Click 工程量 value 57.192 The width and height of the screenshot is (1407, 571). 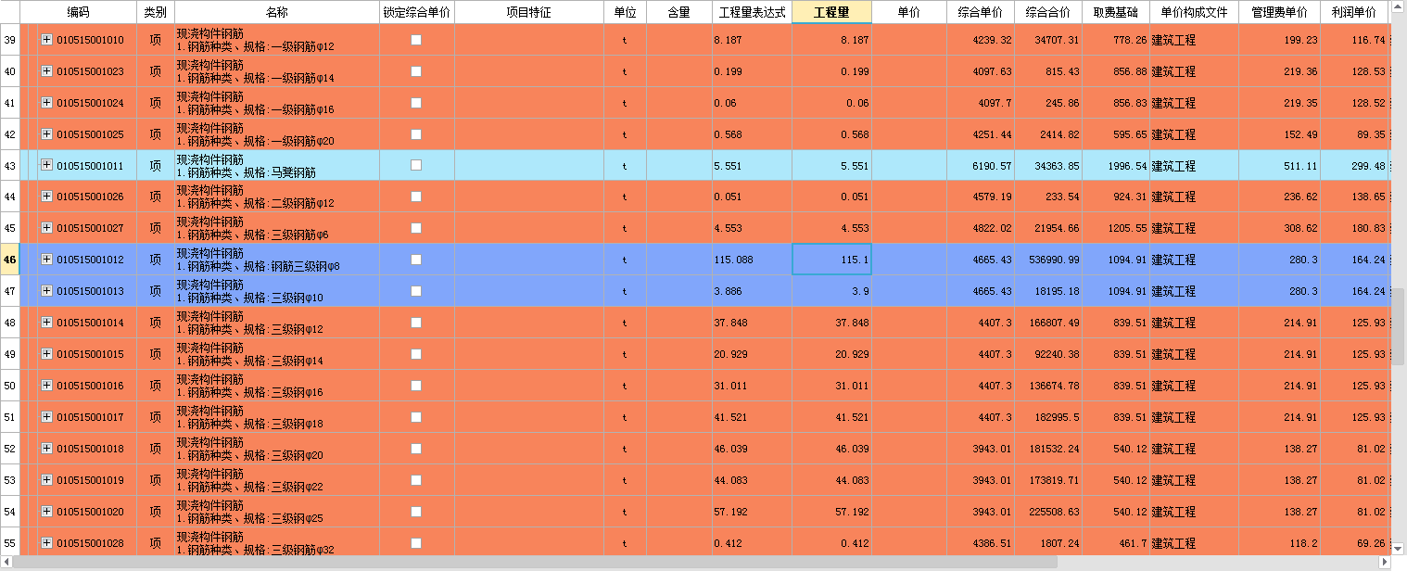coord(831,512)
